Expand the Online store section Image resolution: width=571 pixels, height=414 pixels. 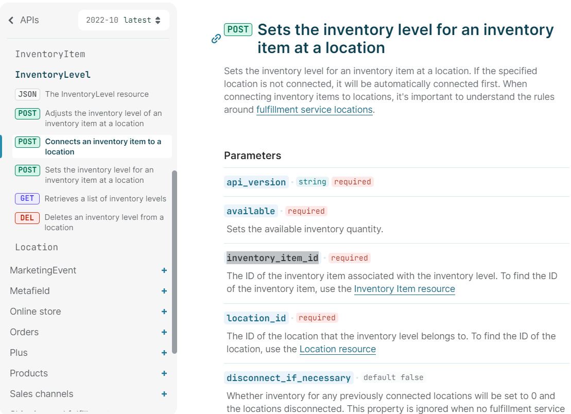point(164,312)
